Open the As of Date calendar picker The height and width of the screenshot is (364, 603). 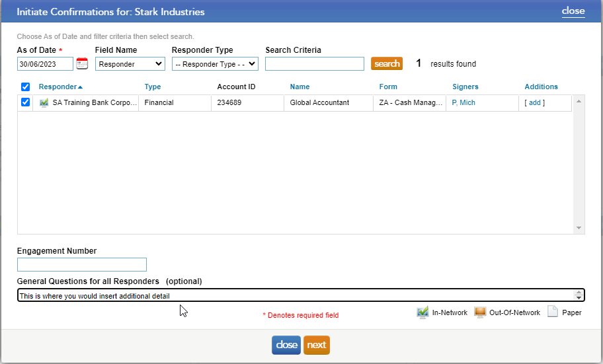(x=82, y=63)
